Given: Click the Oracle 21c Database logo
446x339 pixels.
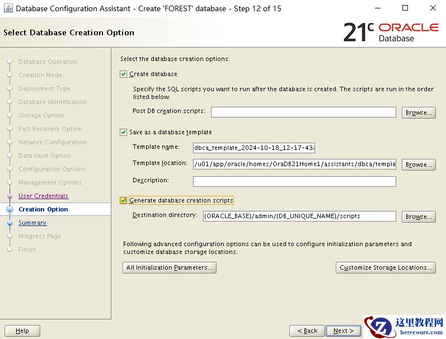Looking at the screenshot, I should pos(391,32).
